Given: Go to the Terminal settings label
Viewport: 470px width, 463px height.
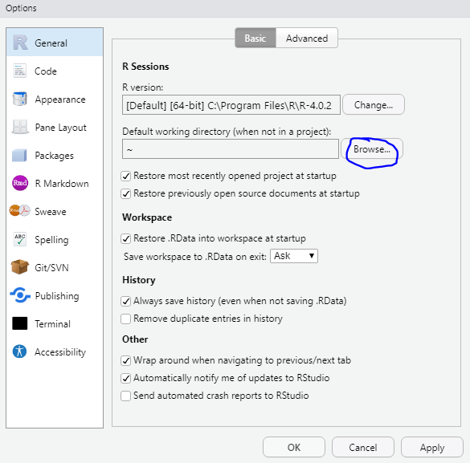Looking at the screenshot, I should pos(52,324).
